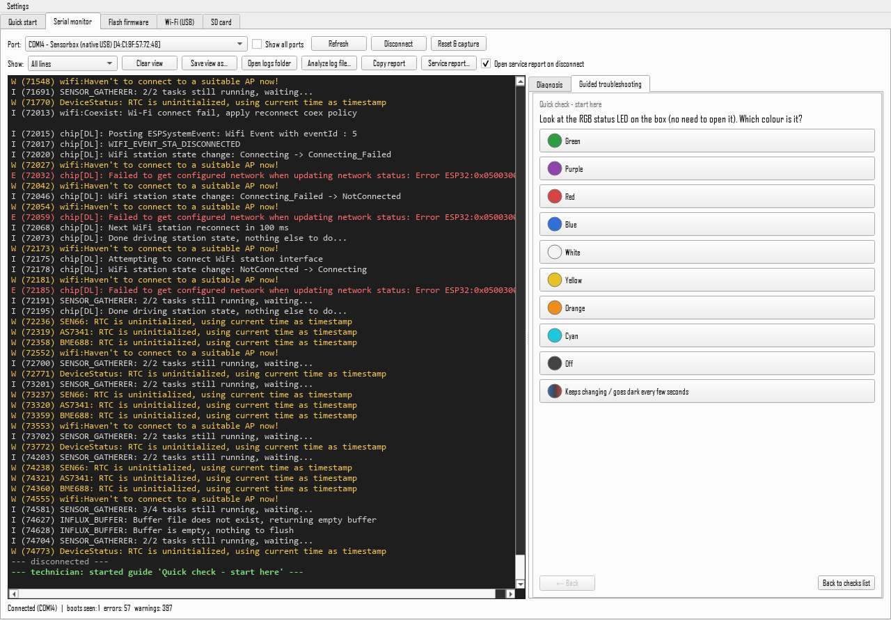Open the Diagnosis tab
This screenshot has width=891, height=620.
tap(550, 84)
